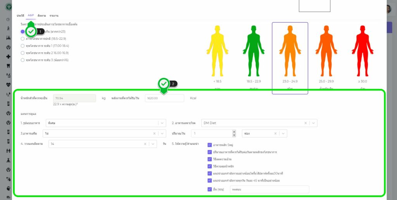
Task: Toggle the วิธีลดความอ้วน checkbox
Action: pyautogui.click(x=209, y=159)
